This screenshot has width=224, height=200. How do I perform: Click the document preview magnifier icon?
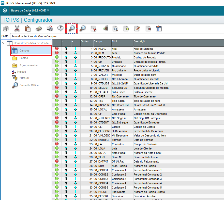coord(115,28)
